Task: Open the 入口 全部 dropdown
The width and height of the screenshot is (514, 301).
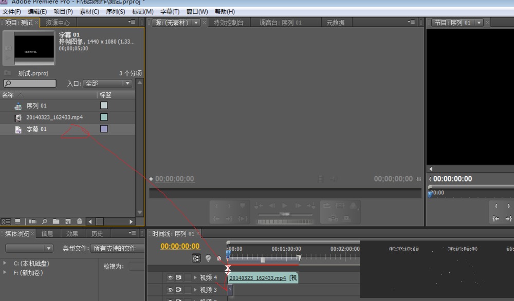Action: pyautogui.click(x=107, y=84)
